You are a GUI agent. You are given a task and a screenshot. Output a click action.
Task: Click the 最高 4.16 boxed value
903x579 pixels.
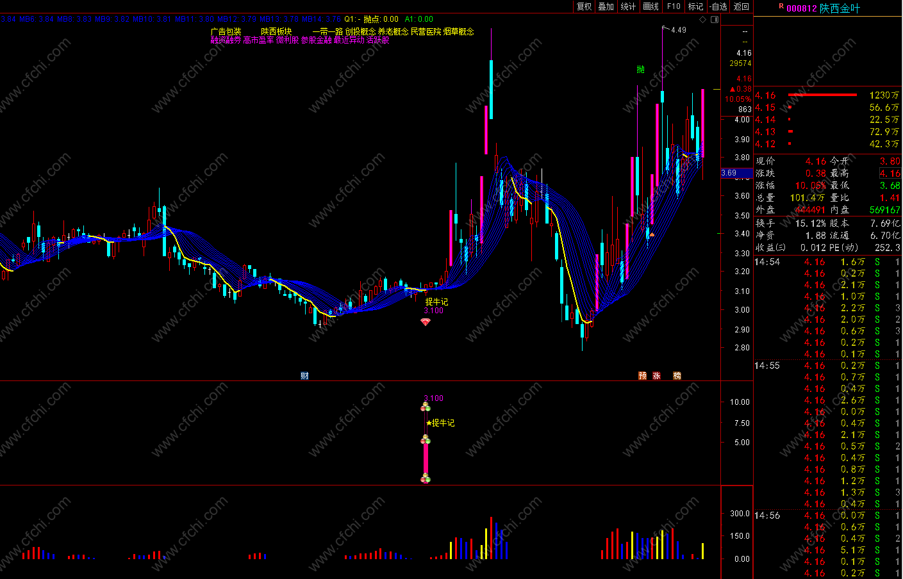pyautogui.click(x=890, y=174)
